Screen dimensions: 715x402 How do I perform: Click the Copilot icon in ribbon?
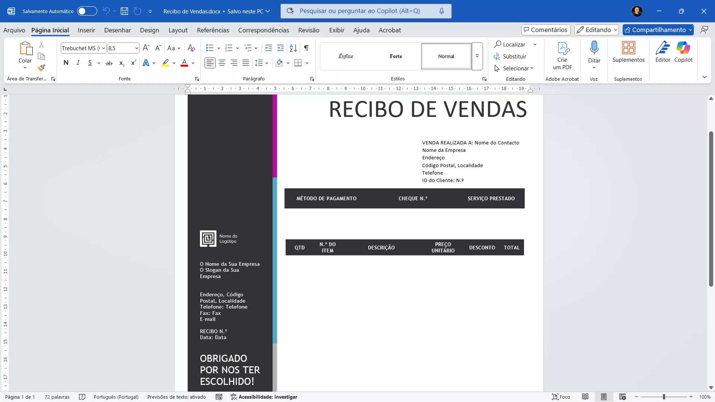click(x=683, y=48)
